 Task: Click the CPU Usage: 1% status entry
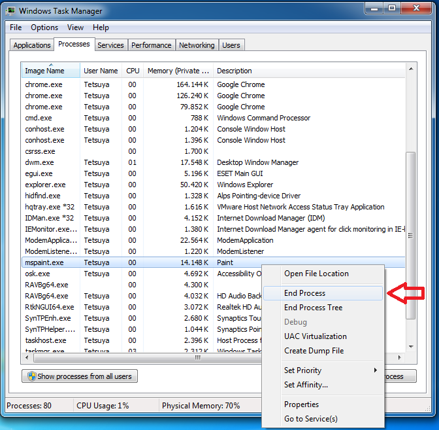coord(103,406)
